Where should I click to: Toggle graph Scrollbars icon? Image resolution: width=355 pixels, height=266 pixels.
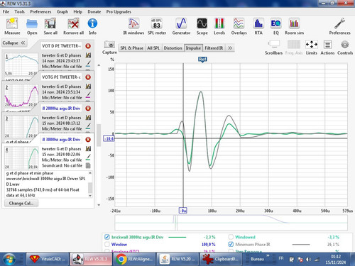click(273, 48)
